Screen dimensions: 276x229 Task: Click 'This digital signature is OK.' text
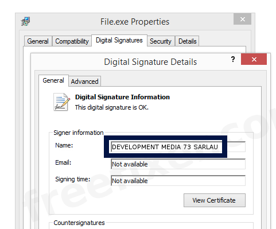click(112, 107)
